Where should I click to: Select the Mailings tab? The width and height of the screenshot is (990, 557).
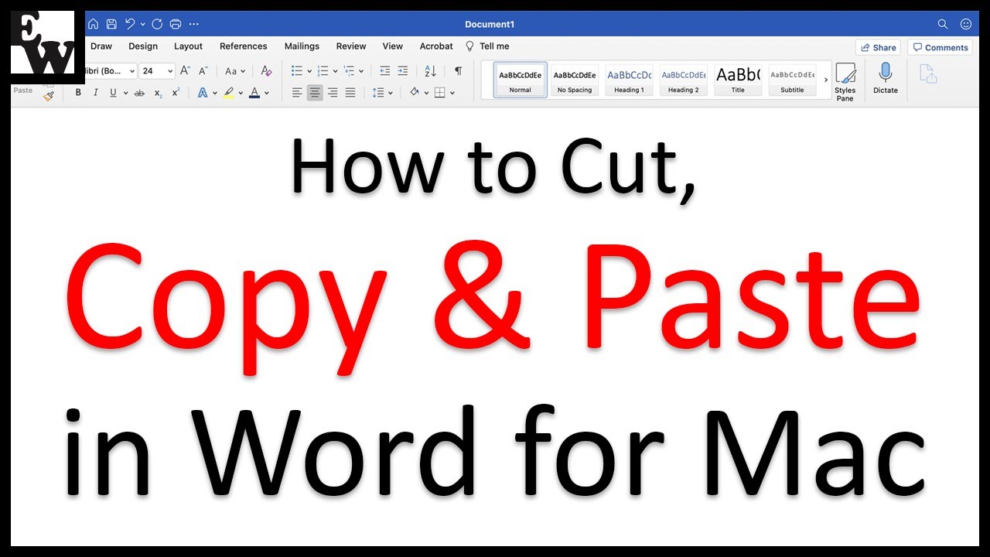(x=302, y=46)
